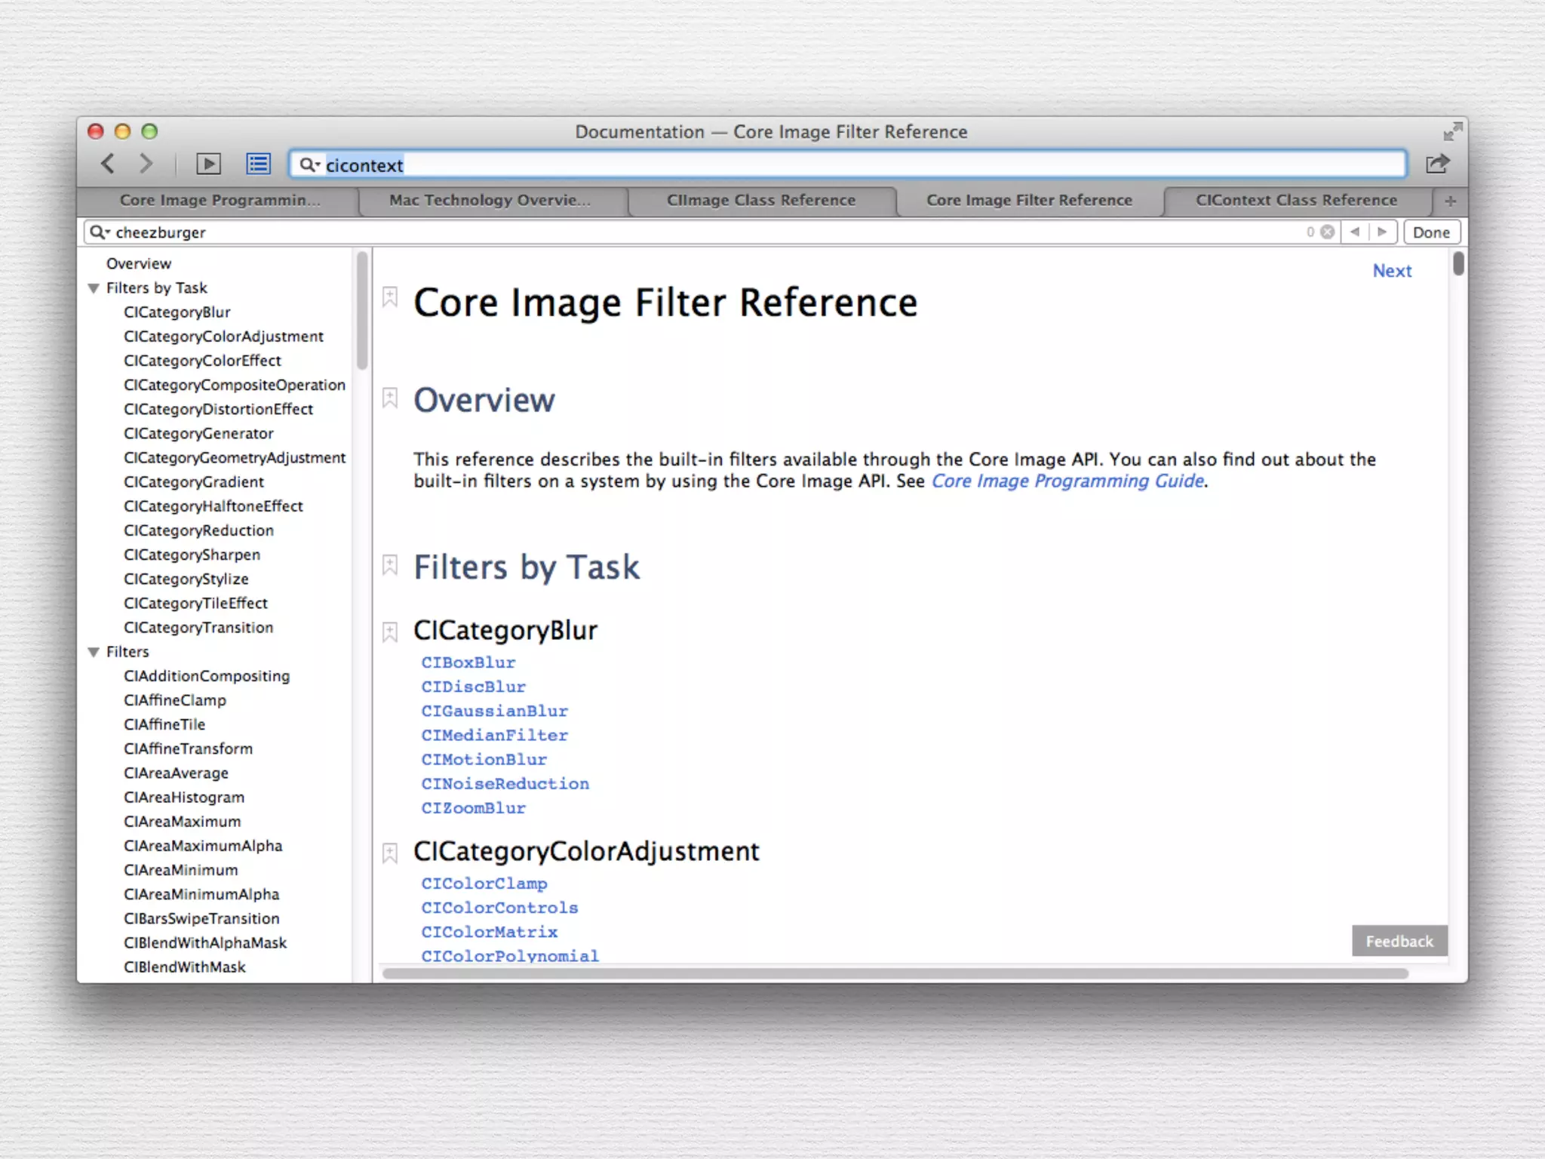Jump to previous find match arrow
The height and width of the screenshot is (1159, 1545).
click(1355, 232)
